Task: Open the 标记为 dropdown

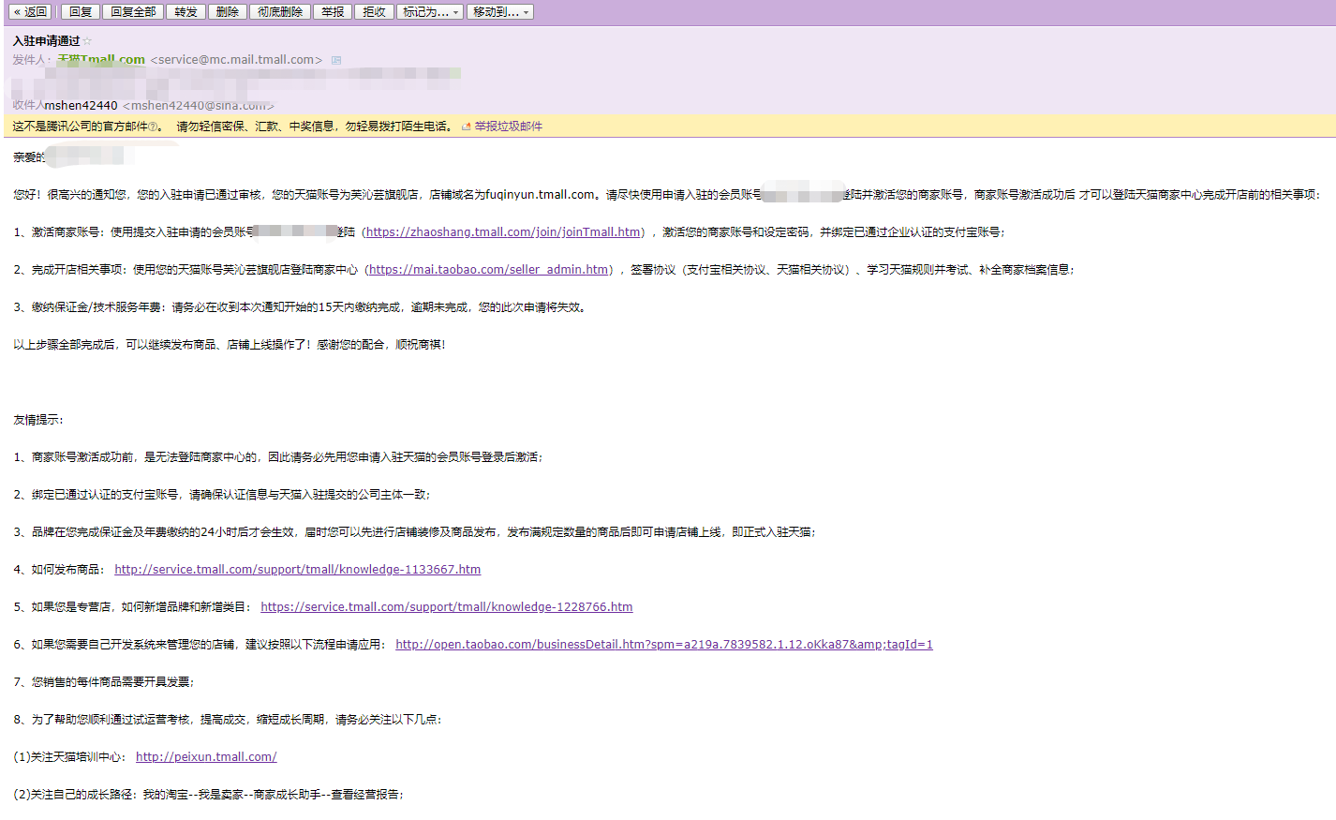Action: tap(430, 12)
